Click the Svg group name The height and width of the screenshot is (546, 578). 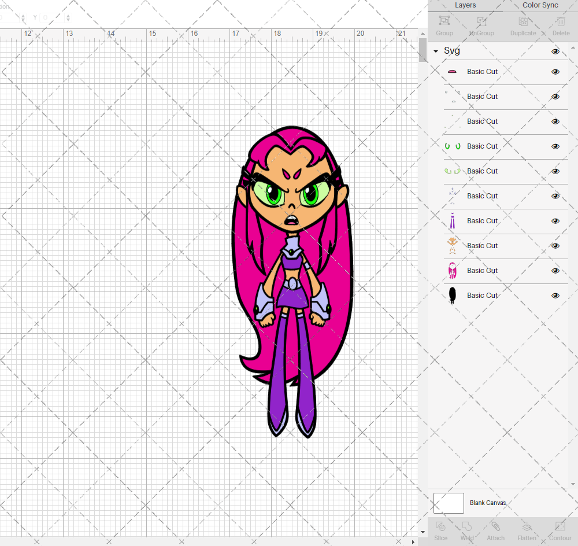point(452,50)
